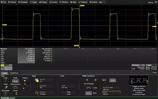Click the Nominal width input field

coord(111,88)
